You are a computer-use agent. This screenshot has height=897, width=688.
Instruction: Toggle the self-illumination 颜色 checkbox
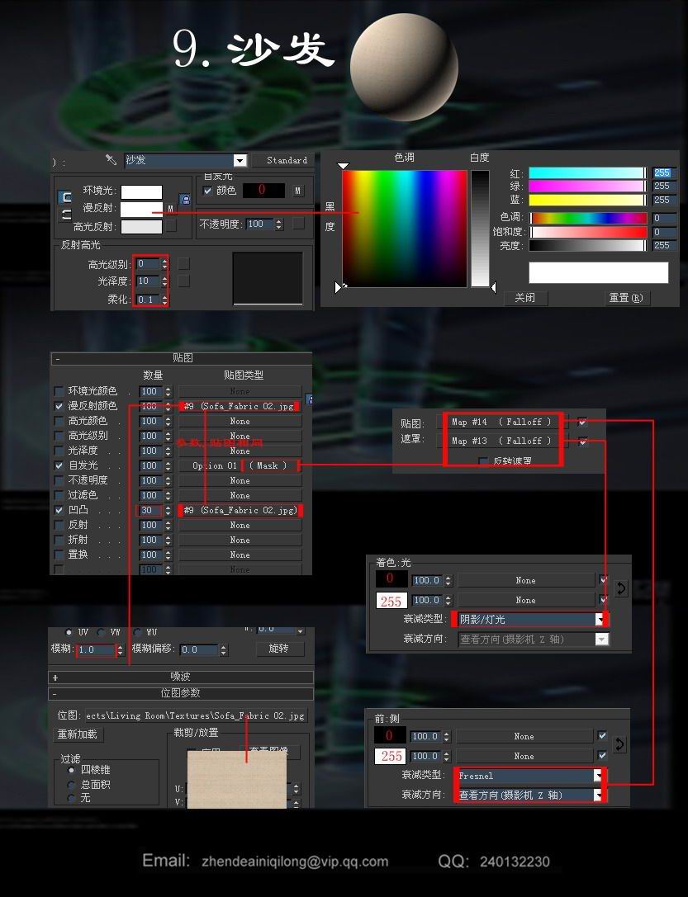[208, 191]
